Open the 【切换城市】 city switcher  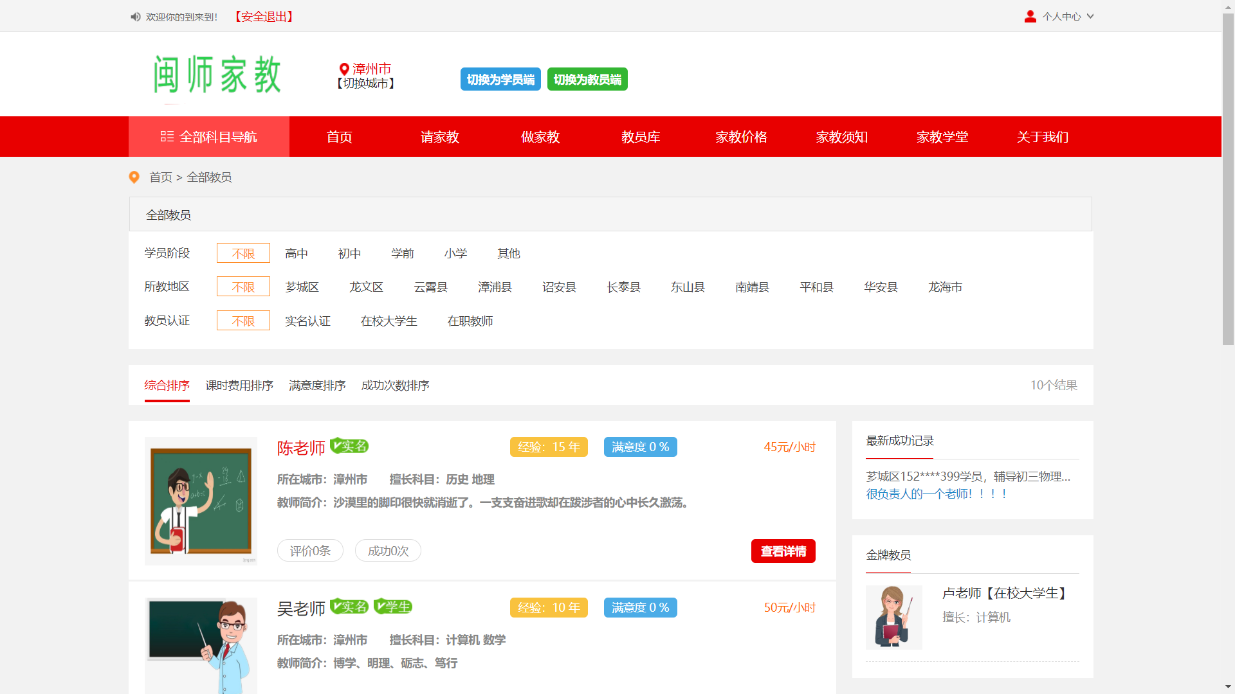pyautogui.click(x=365, y=84)
